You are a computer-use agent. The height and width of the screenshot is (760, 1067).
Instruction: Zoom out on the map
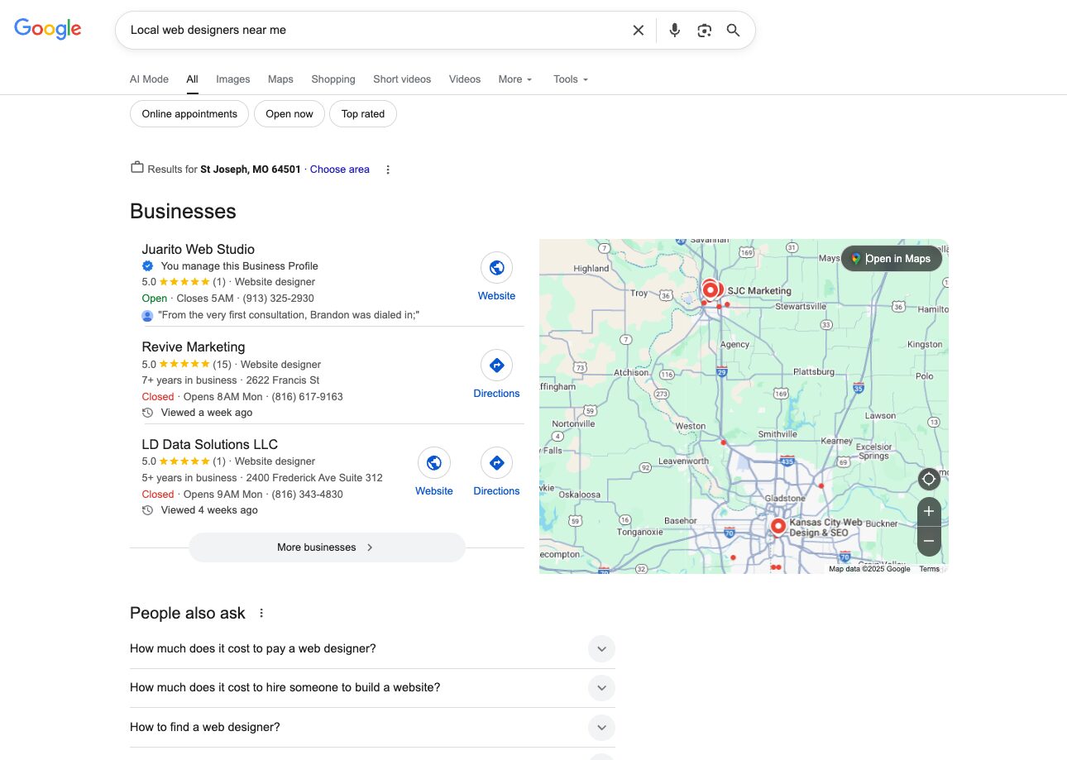(x=928, y=541)
